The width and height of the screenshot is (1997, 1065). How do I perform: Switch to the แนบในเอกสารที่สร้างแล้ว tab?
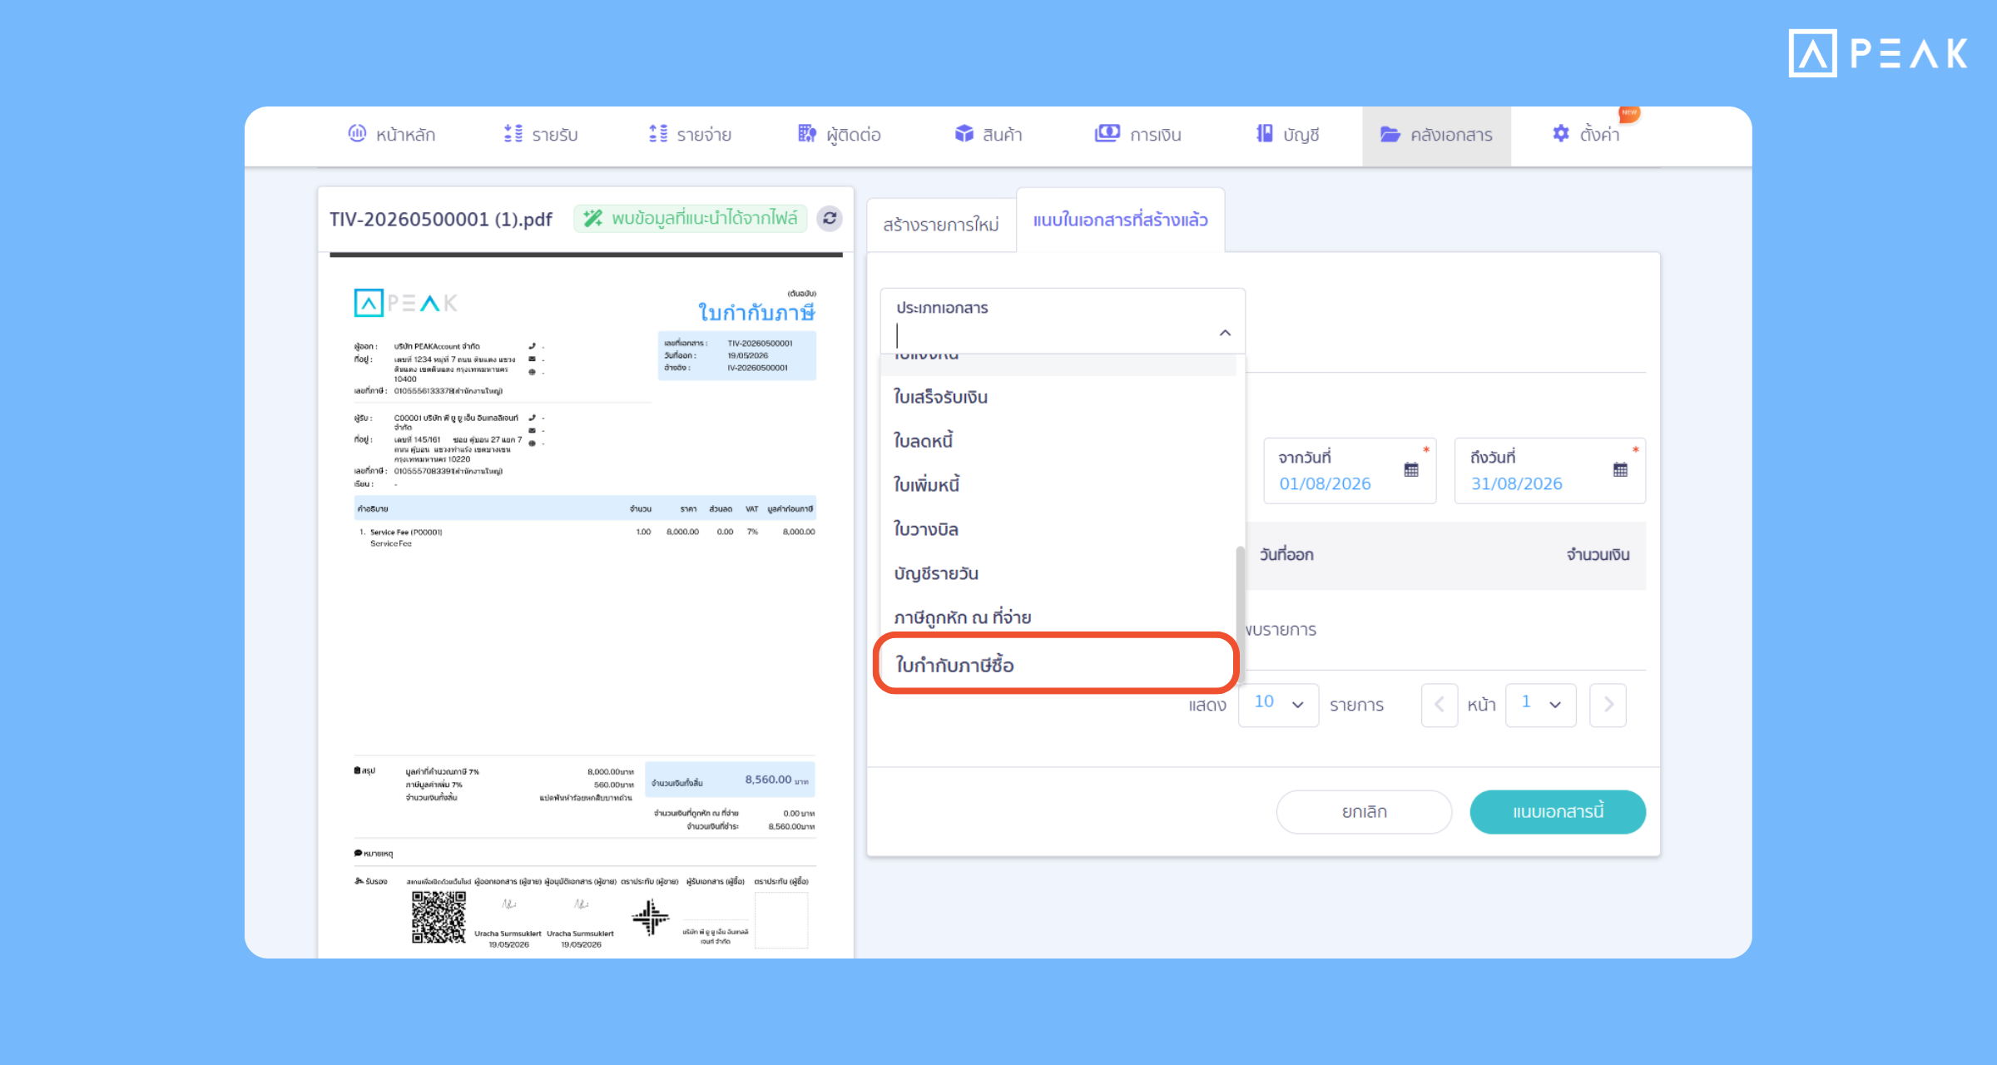[1120, 220]
